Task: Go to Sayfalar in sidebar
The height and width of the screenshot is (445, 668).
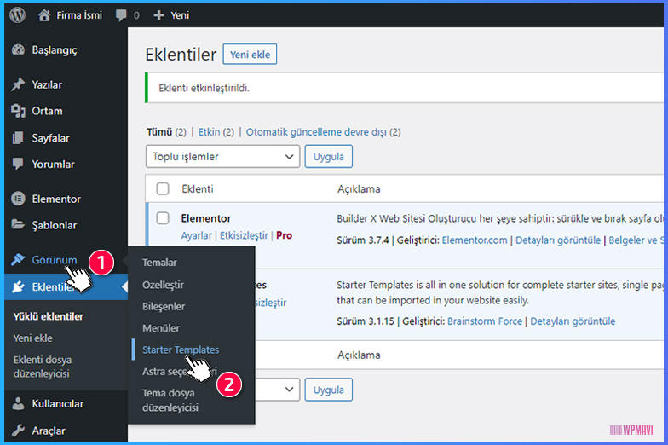Action: pos(51,138)
